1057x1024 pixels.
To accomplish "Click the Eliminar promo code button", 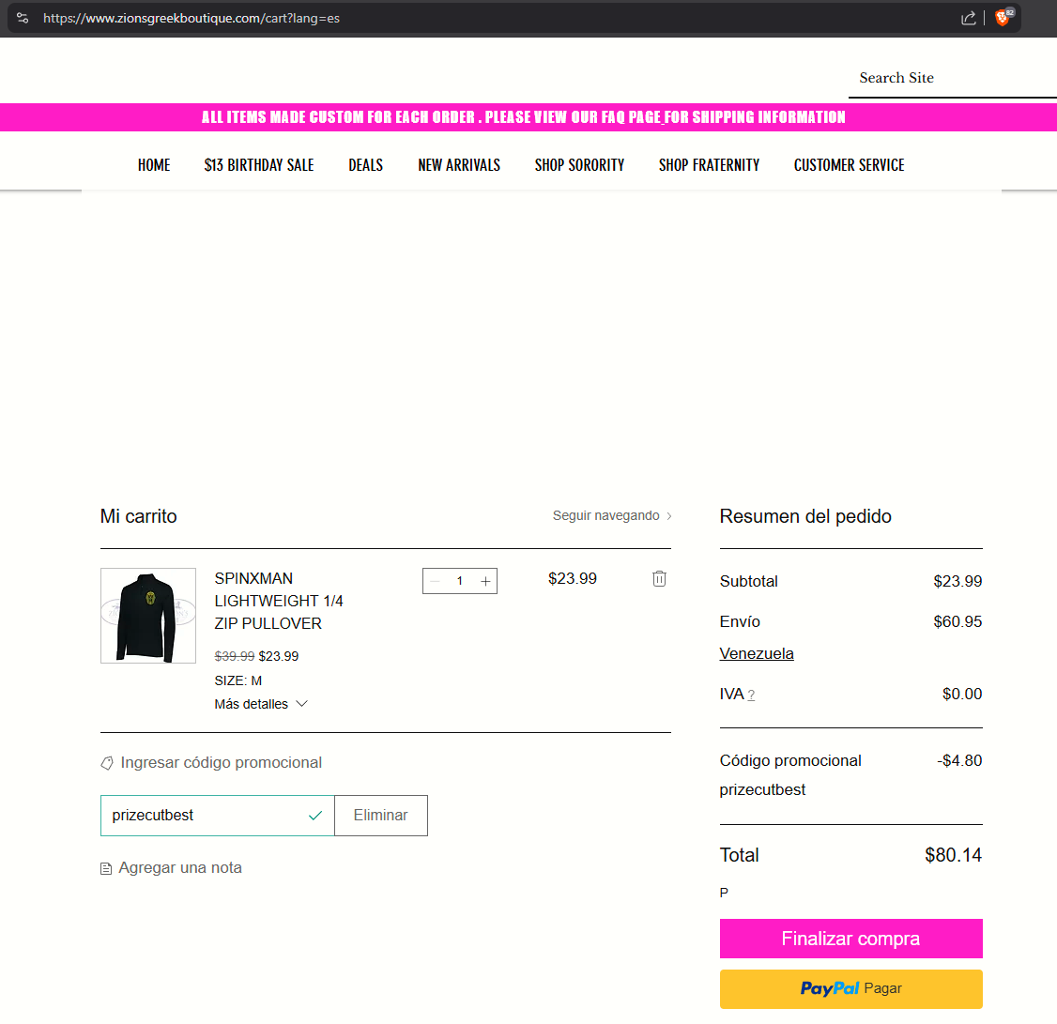I will 381,816.
